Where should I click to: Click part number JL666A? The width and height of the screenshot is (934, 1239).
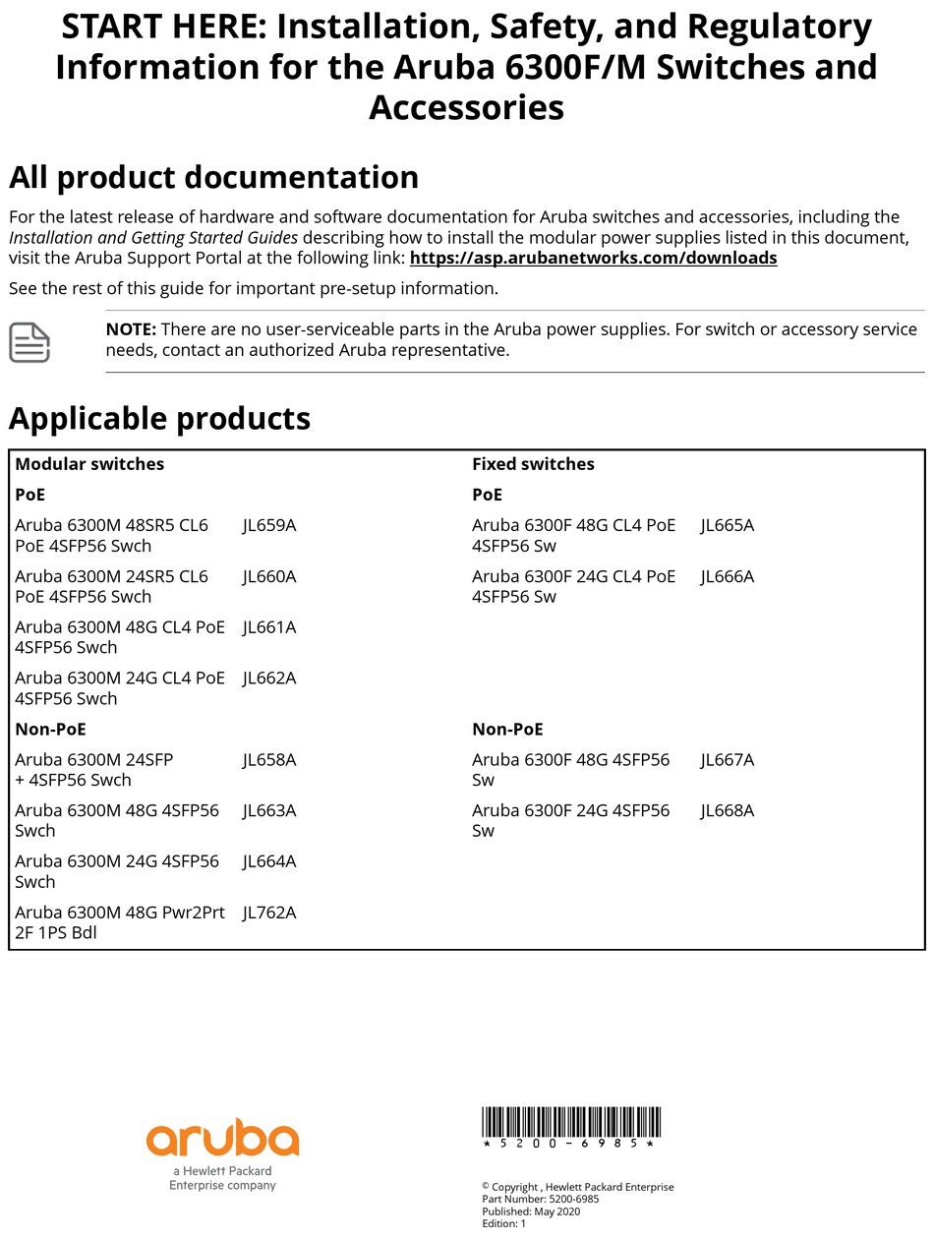pyautogui.click(x=728, y=576)
